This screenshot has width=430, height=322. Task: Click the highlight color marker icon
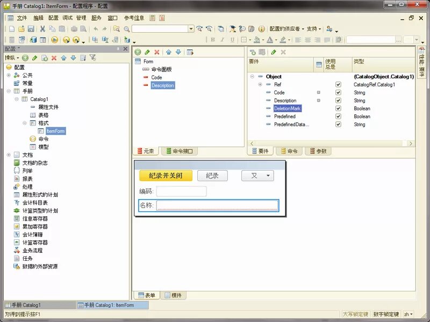pyautogui.click(x=283, y=40)
